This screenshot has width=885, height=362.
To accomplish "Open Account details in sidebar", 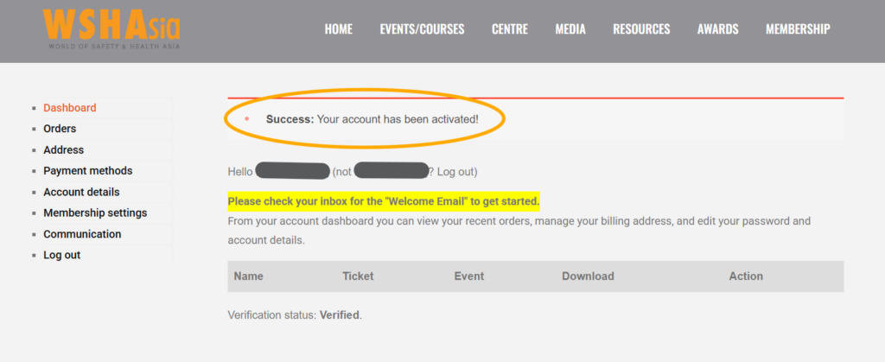I will [81, 192].
